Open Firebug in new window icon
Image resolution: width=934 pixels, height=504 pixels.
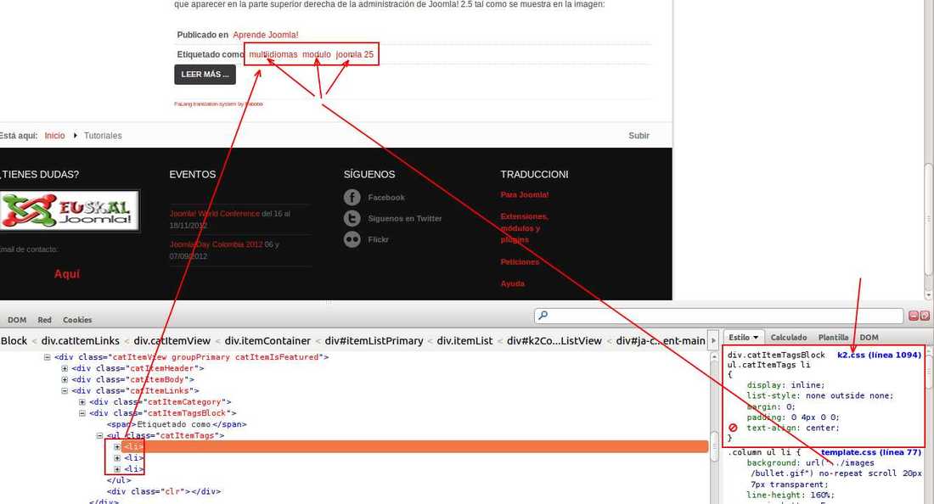pyautogui.click(x=925, y=316)
